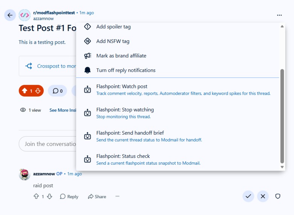The height and width of the screenshot is (215, 294).
Task: Open the r/modflashpointtest subreddit avatar
Action: 24,15
